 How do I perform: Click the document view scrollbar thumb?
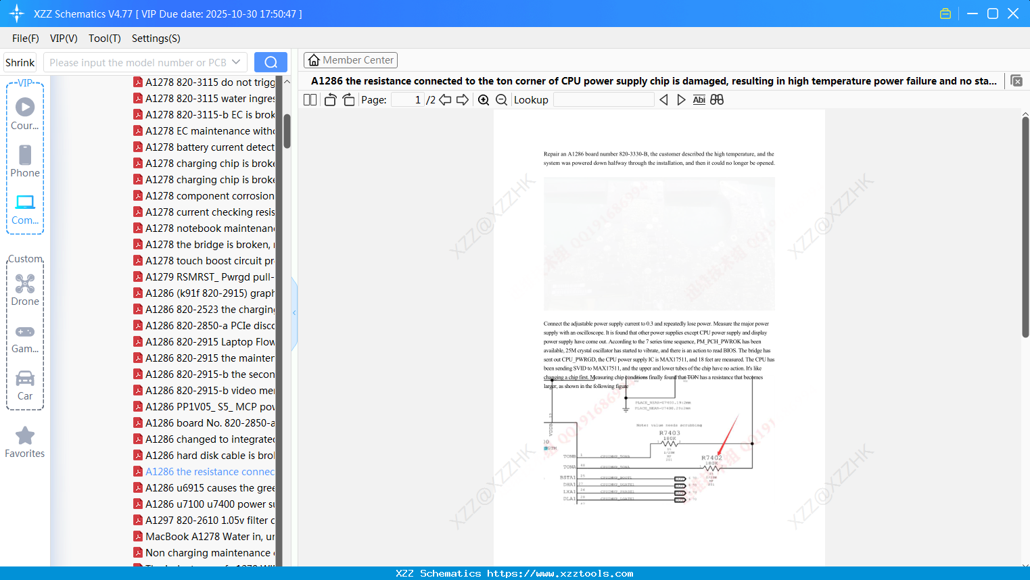(x=1025, y=227)
